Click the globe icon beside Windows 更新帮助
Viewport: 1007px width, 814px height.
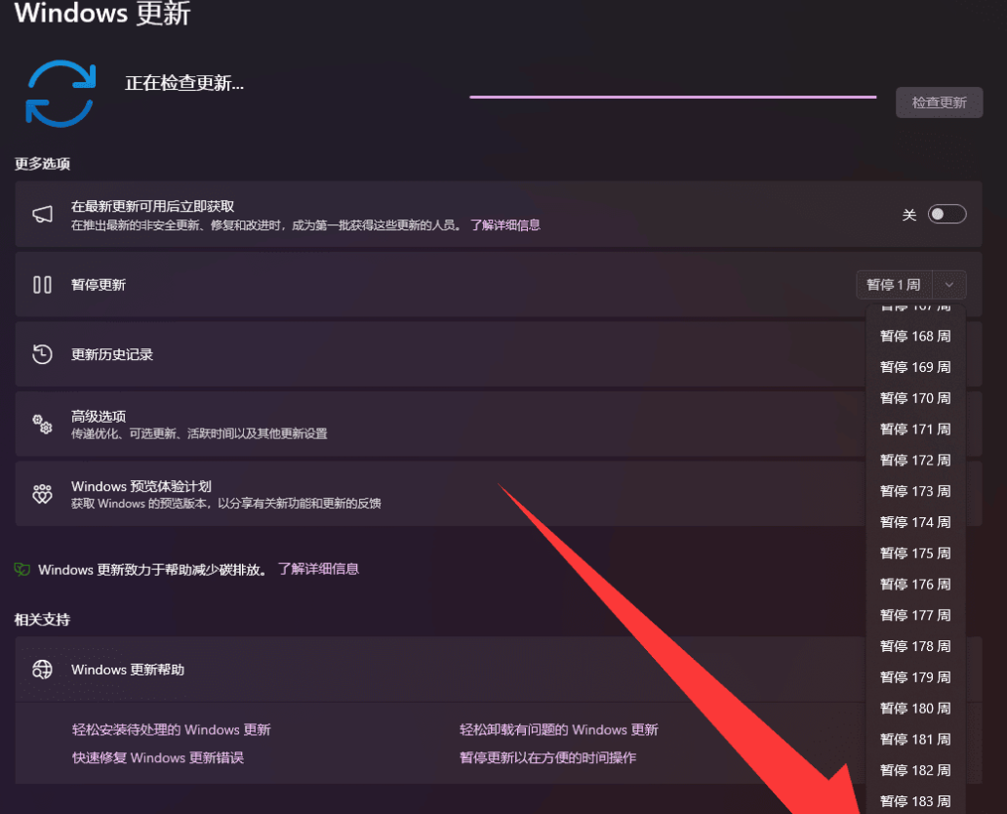pos(42,670)
